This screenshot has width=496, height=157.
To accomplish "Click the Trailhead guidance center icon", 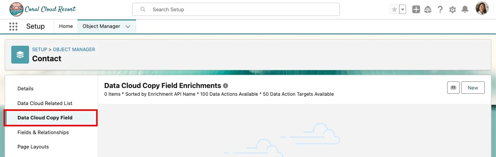I will (428, 10).
